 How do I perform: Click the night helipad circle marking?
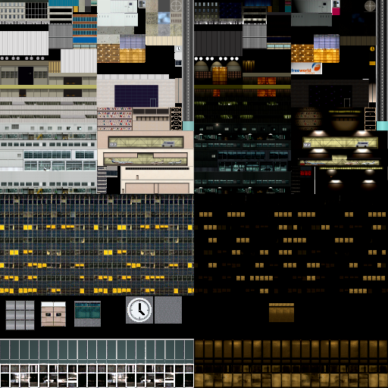coord(370,6)
